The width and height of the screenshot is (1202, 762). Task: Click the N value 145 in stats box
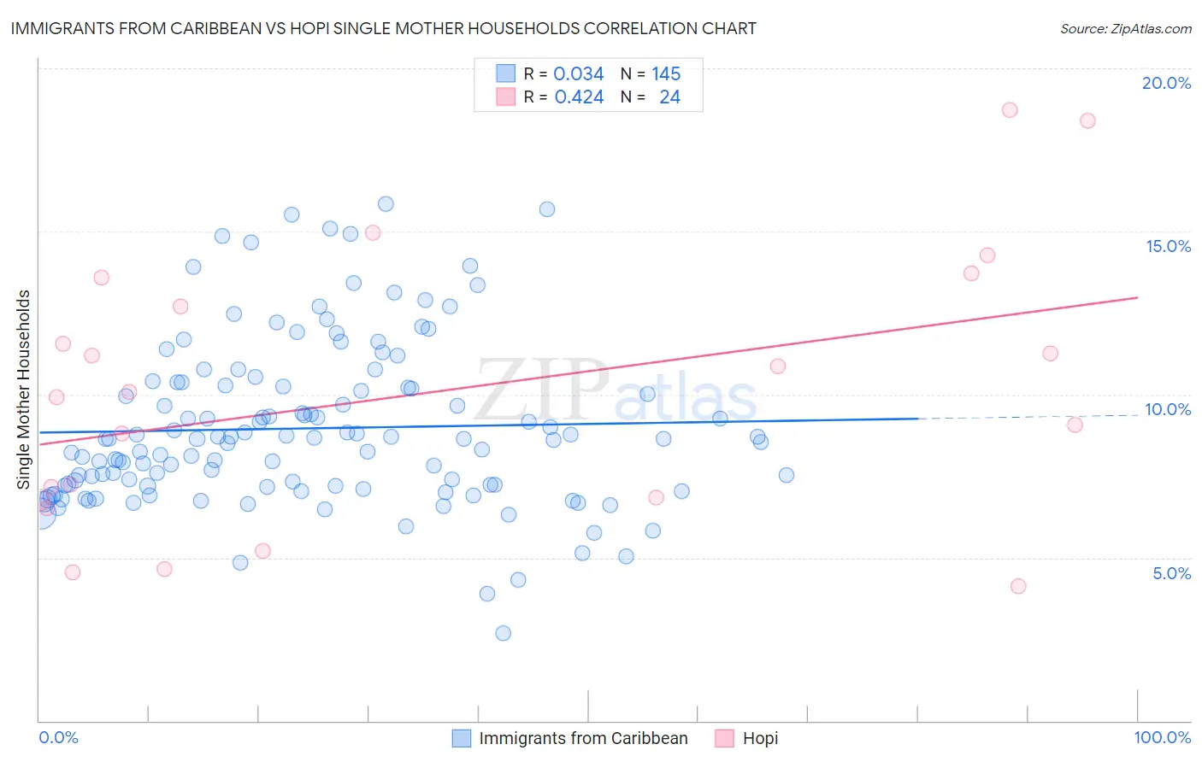click(666, 73)
